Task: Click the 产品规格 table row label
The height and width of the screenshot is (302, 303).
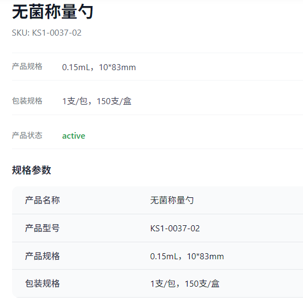Action: pos(42,256)
